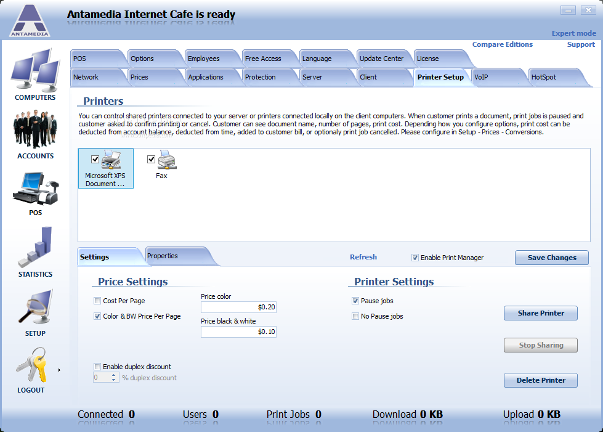
Task: Toggle Pause jobs checkbox
Action: [x=355, y=301]
